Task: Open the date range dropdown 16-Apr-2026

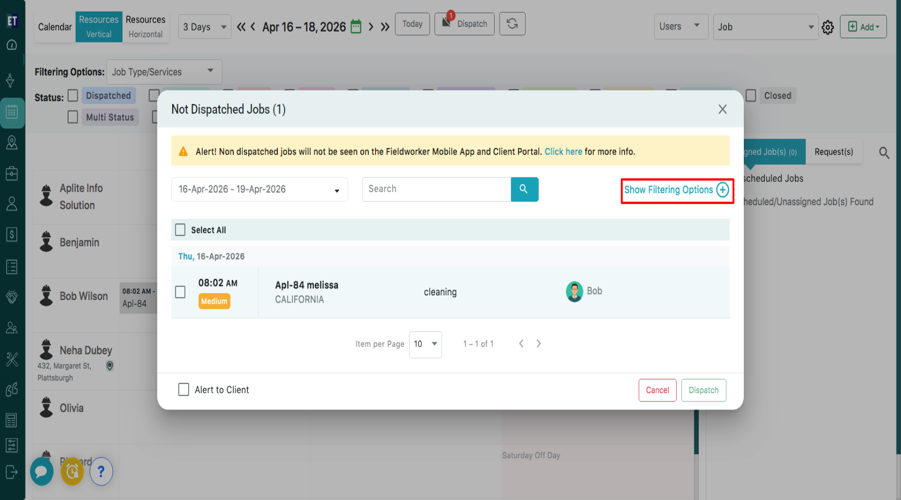Action: 259,189
